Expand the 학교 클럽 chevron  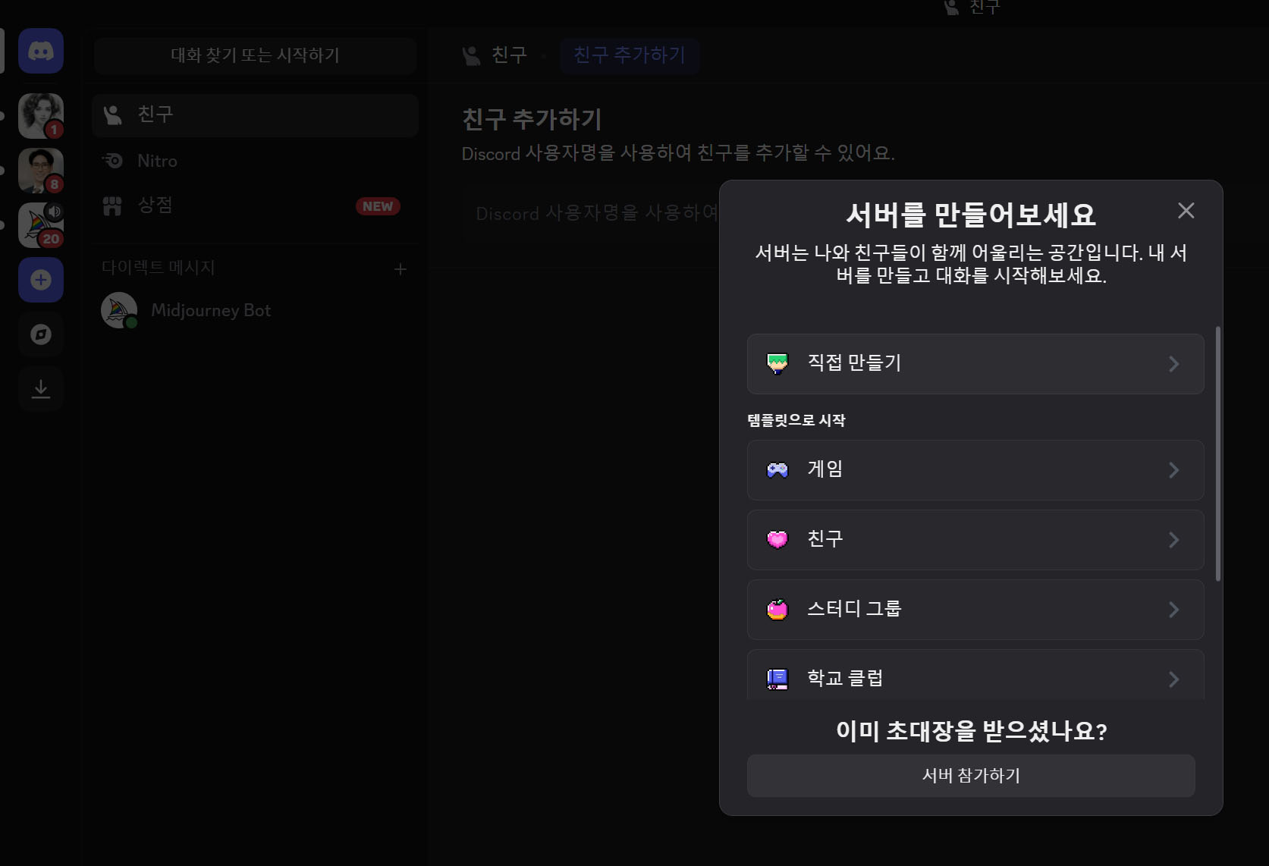coord(1173,679)
